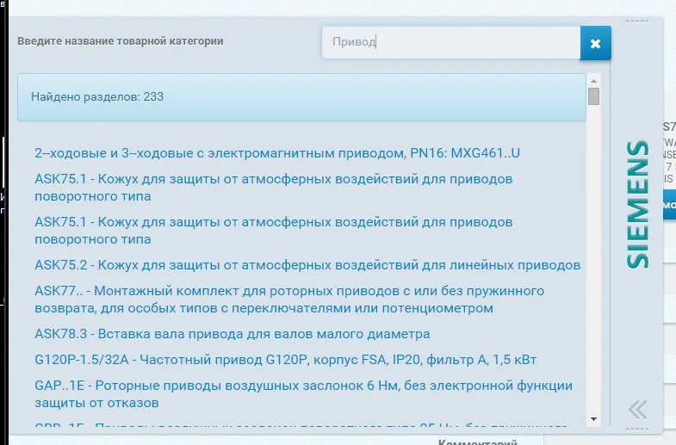Click the category search field containing Привод
The height and width of the screenshot is (445, 676).
[x=451, y=42]
